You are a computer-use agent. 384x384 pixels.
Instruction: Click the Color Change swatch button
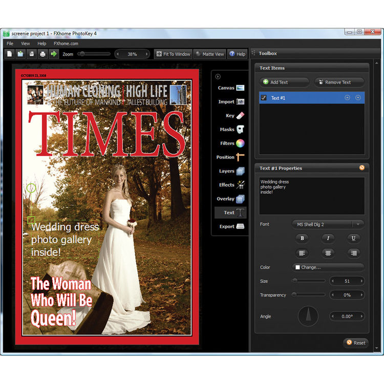(328, 267)
